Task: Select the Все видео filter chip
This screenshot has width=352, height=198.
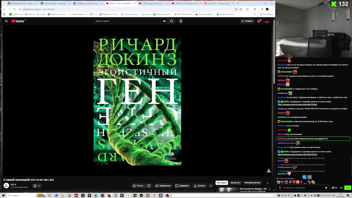Action: 222,183
